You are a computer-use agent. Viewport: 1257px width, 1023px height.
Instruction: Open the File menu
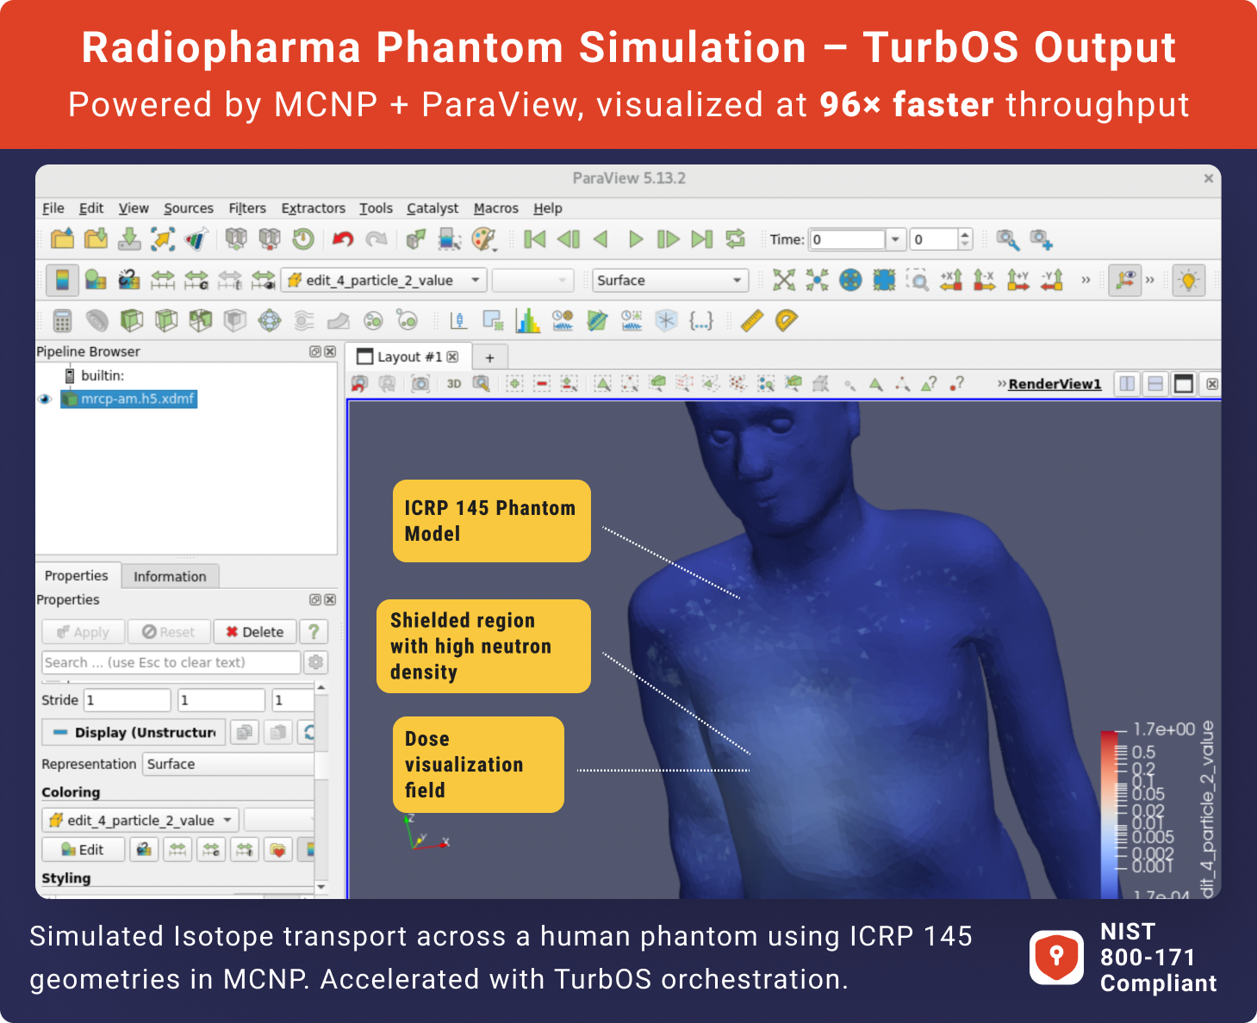coord(53,208)
